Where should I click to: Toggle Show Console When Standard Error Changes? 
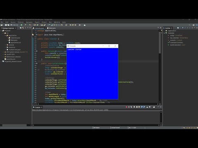coord(144,107)
